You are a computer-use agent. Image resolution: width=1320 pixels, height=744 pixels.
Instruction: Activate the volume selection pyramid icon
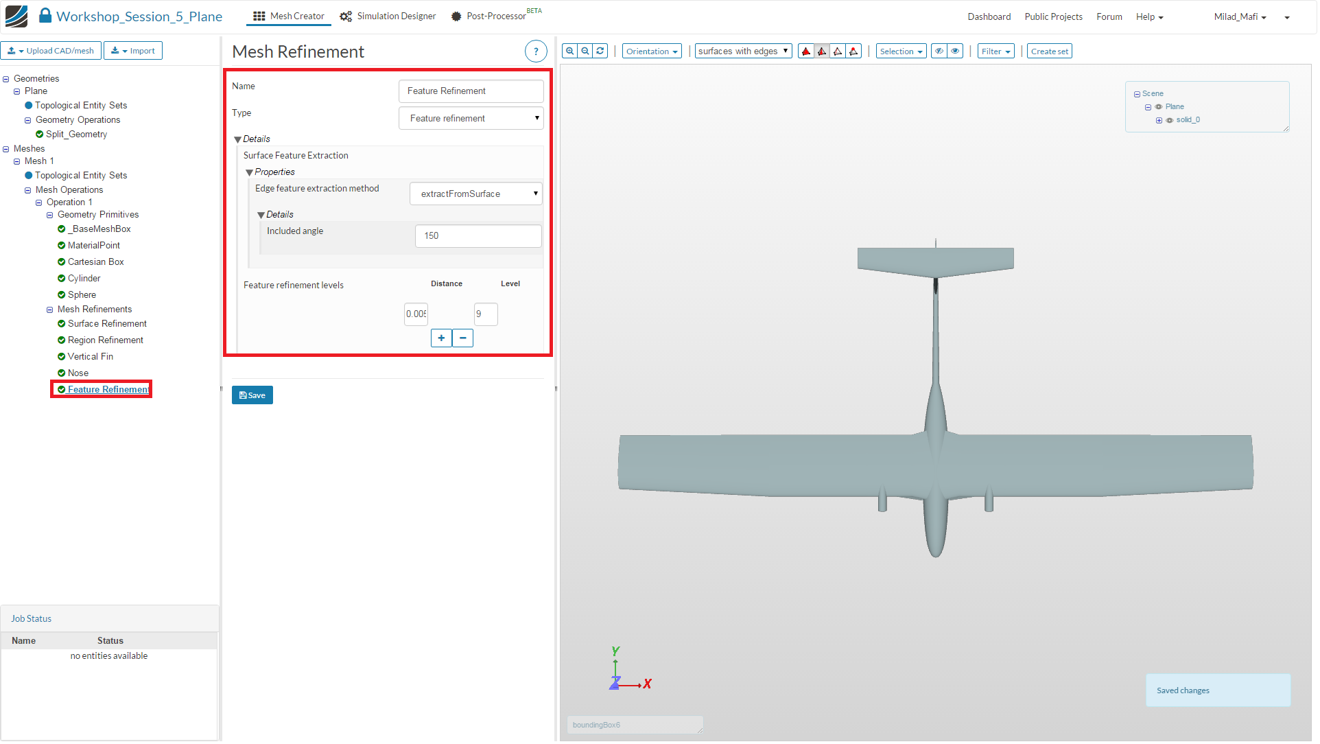807,51
